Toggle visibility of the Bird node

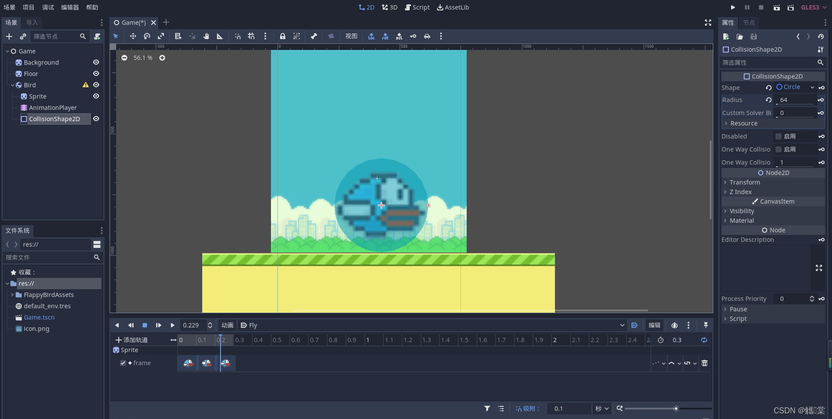click(96, 85)
